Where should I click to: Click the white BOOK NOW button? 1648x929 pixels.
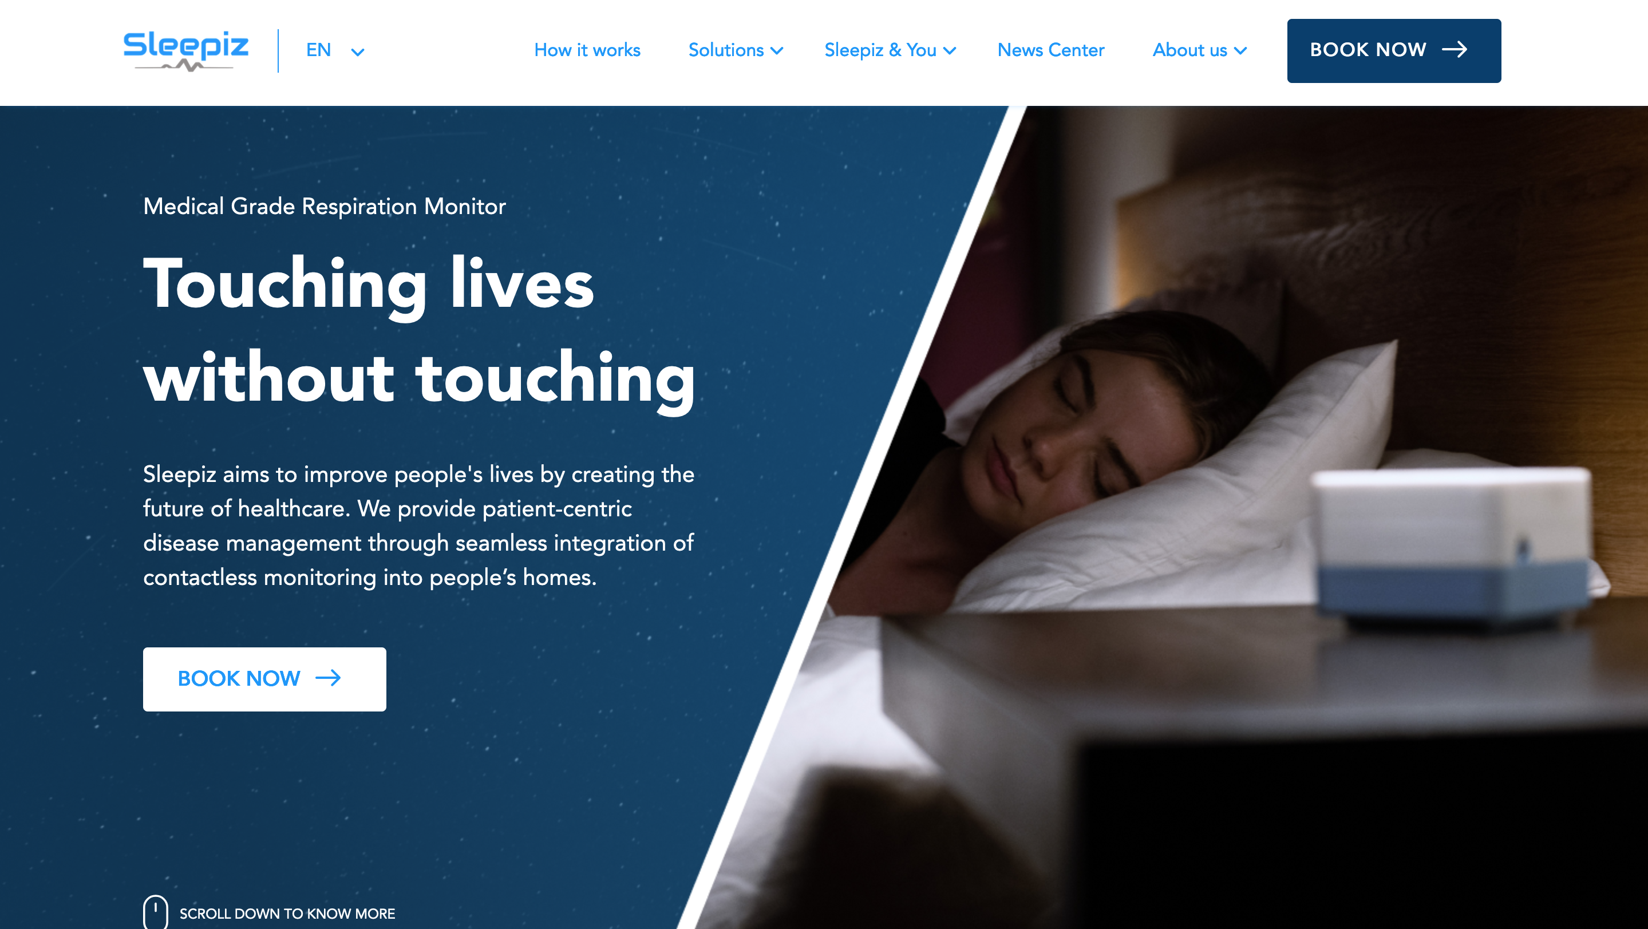(264, 679)
